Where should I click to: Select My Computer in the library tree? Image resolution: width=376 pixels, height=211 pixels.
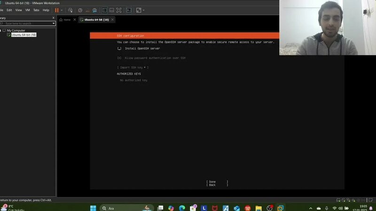tap(16, 30)
